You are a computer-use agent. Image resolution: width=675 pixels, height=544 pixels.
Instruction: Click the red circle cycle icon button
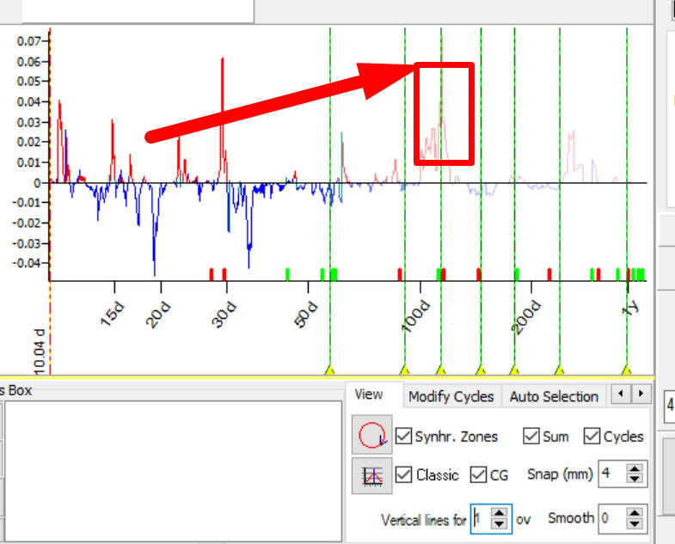[371, 437]
